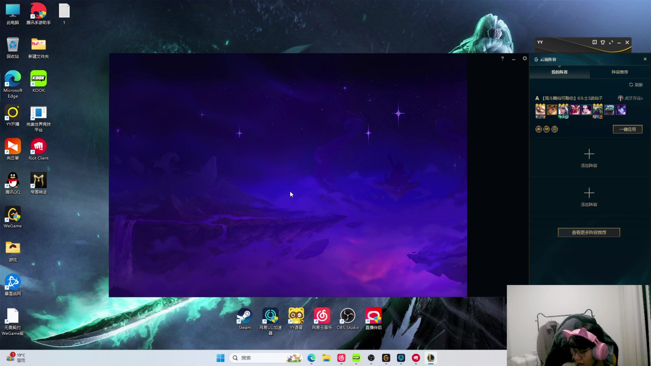Click the third gold augment badge

click(x=555, y=129)
